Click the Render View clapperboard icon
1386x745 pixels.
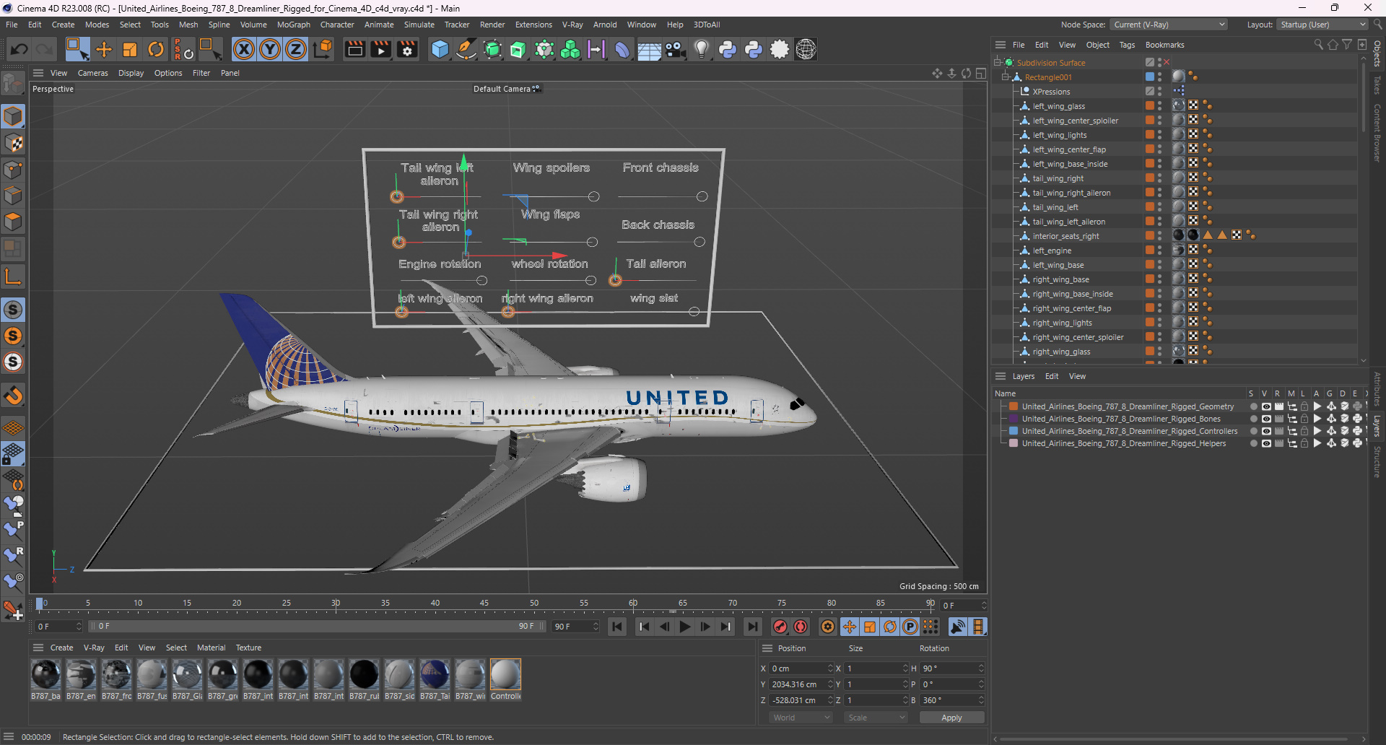coord(354,49)
